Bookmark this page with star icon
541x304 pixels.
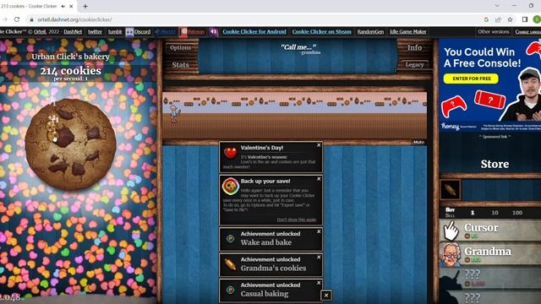click(511, 19)
